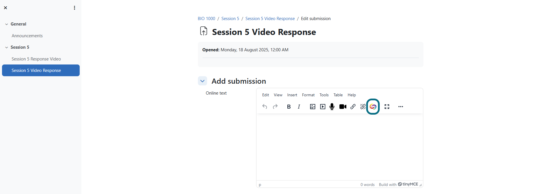Insert an image

tap(313, 107)
